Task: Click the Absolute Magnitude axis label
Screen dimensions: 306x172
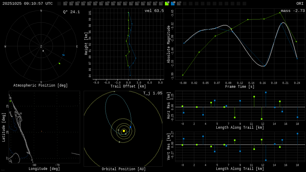Action: coord(169,44)
